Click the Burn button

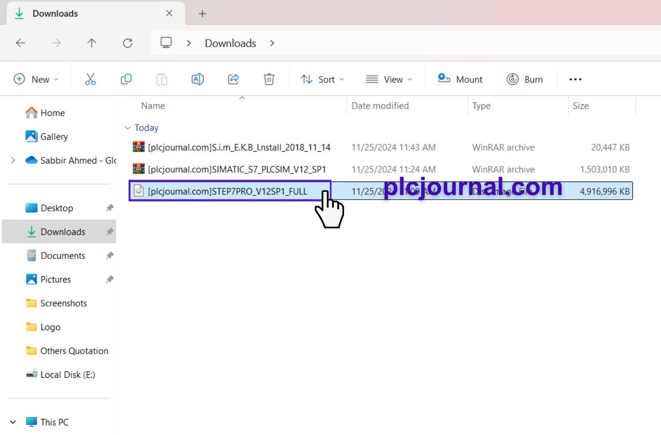524,79
